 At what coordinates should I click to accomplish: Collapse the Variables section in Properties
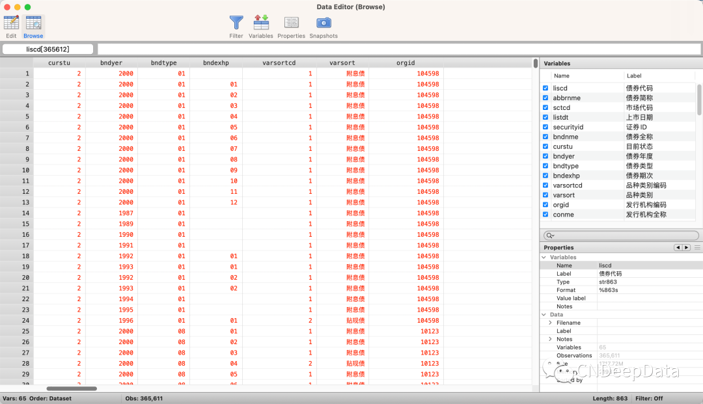tap(544, 257)
